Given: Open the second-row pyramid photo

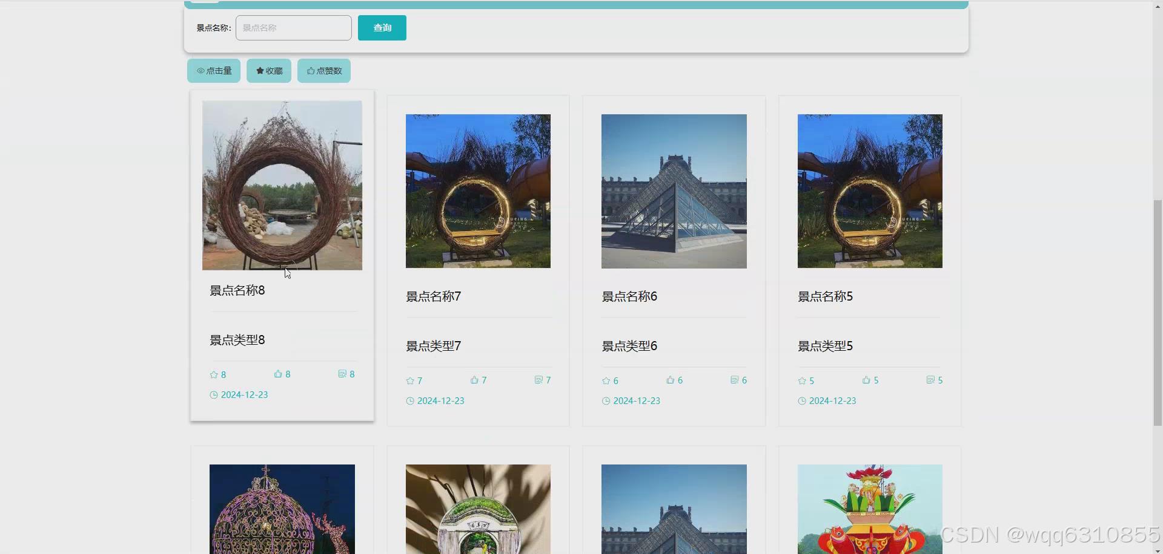Looking at the screenshot, I should coord(674,509).
